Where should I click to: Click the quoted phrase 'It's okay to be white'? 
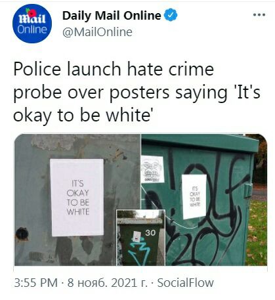[137, 104]
